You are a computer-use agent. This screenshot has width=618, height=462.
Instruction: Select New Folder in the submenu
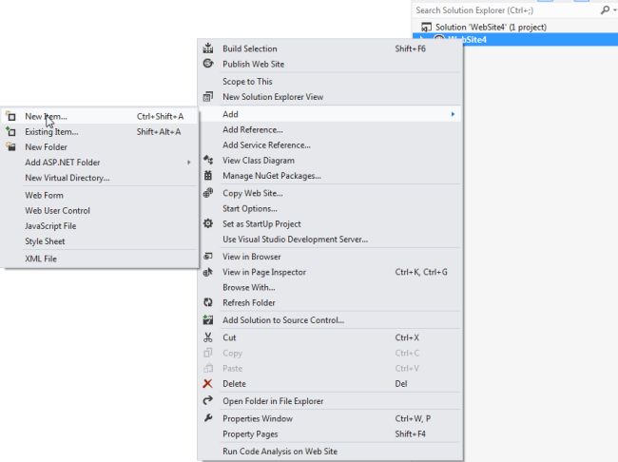coord(101,147)
